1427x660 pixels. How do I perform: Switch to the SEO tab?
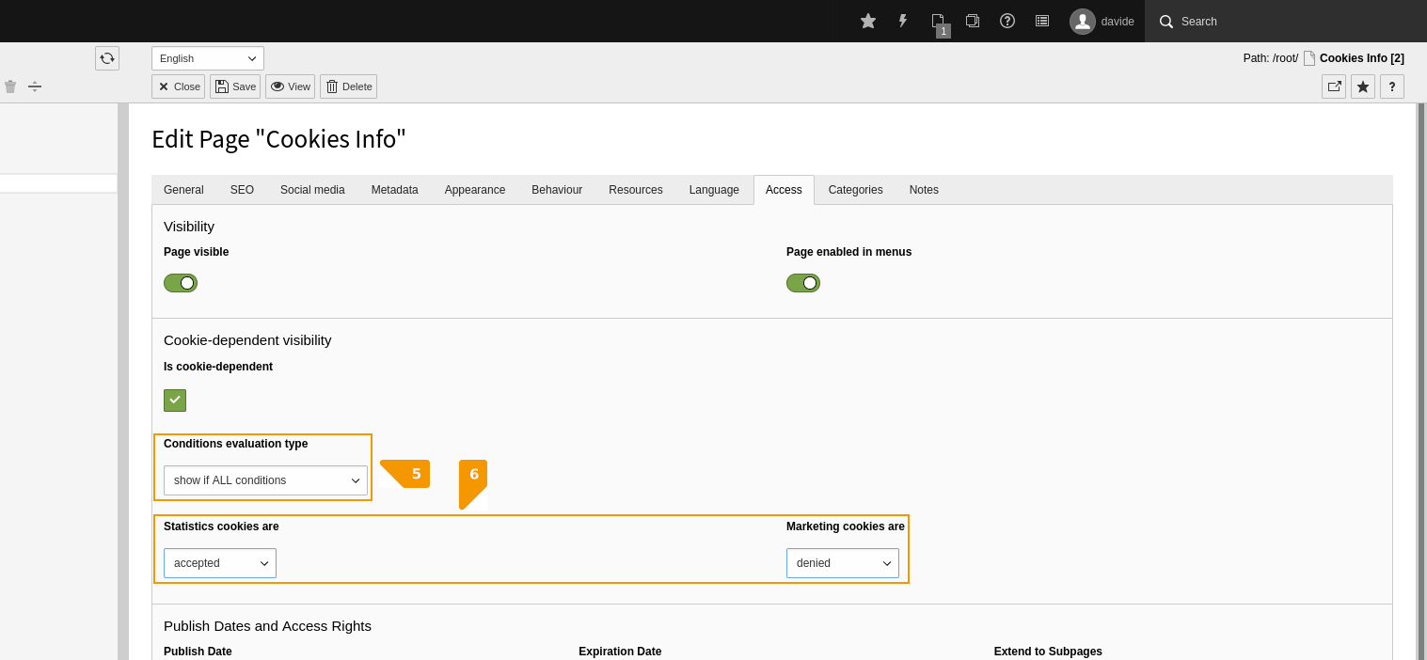pos(242,190)
